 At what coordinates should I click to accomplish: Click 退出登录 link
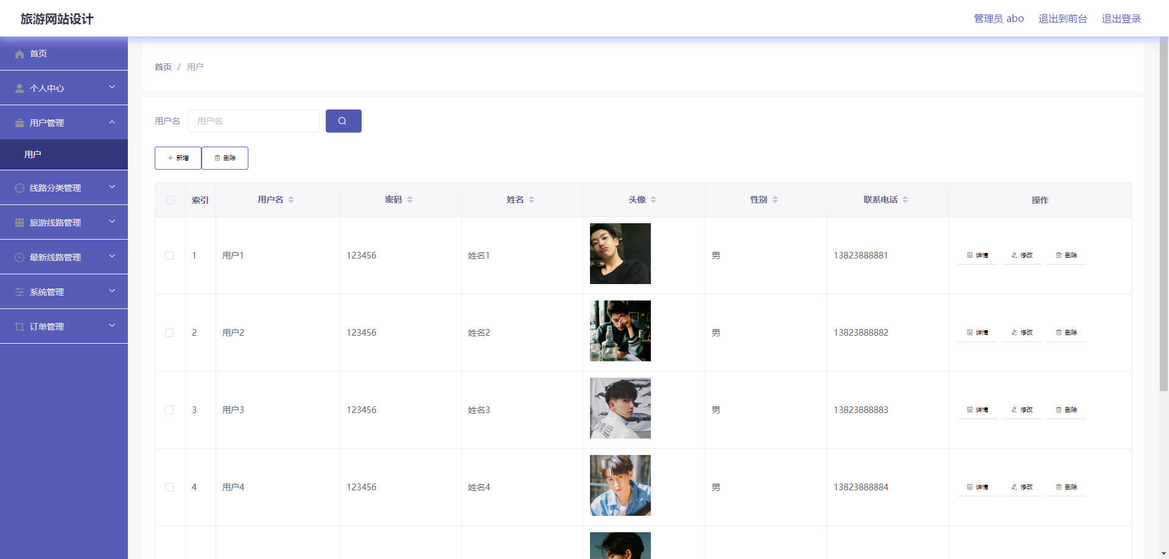click(x=1122, y=19)
